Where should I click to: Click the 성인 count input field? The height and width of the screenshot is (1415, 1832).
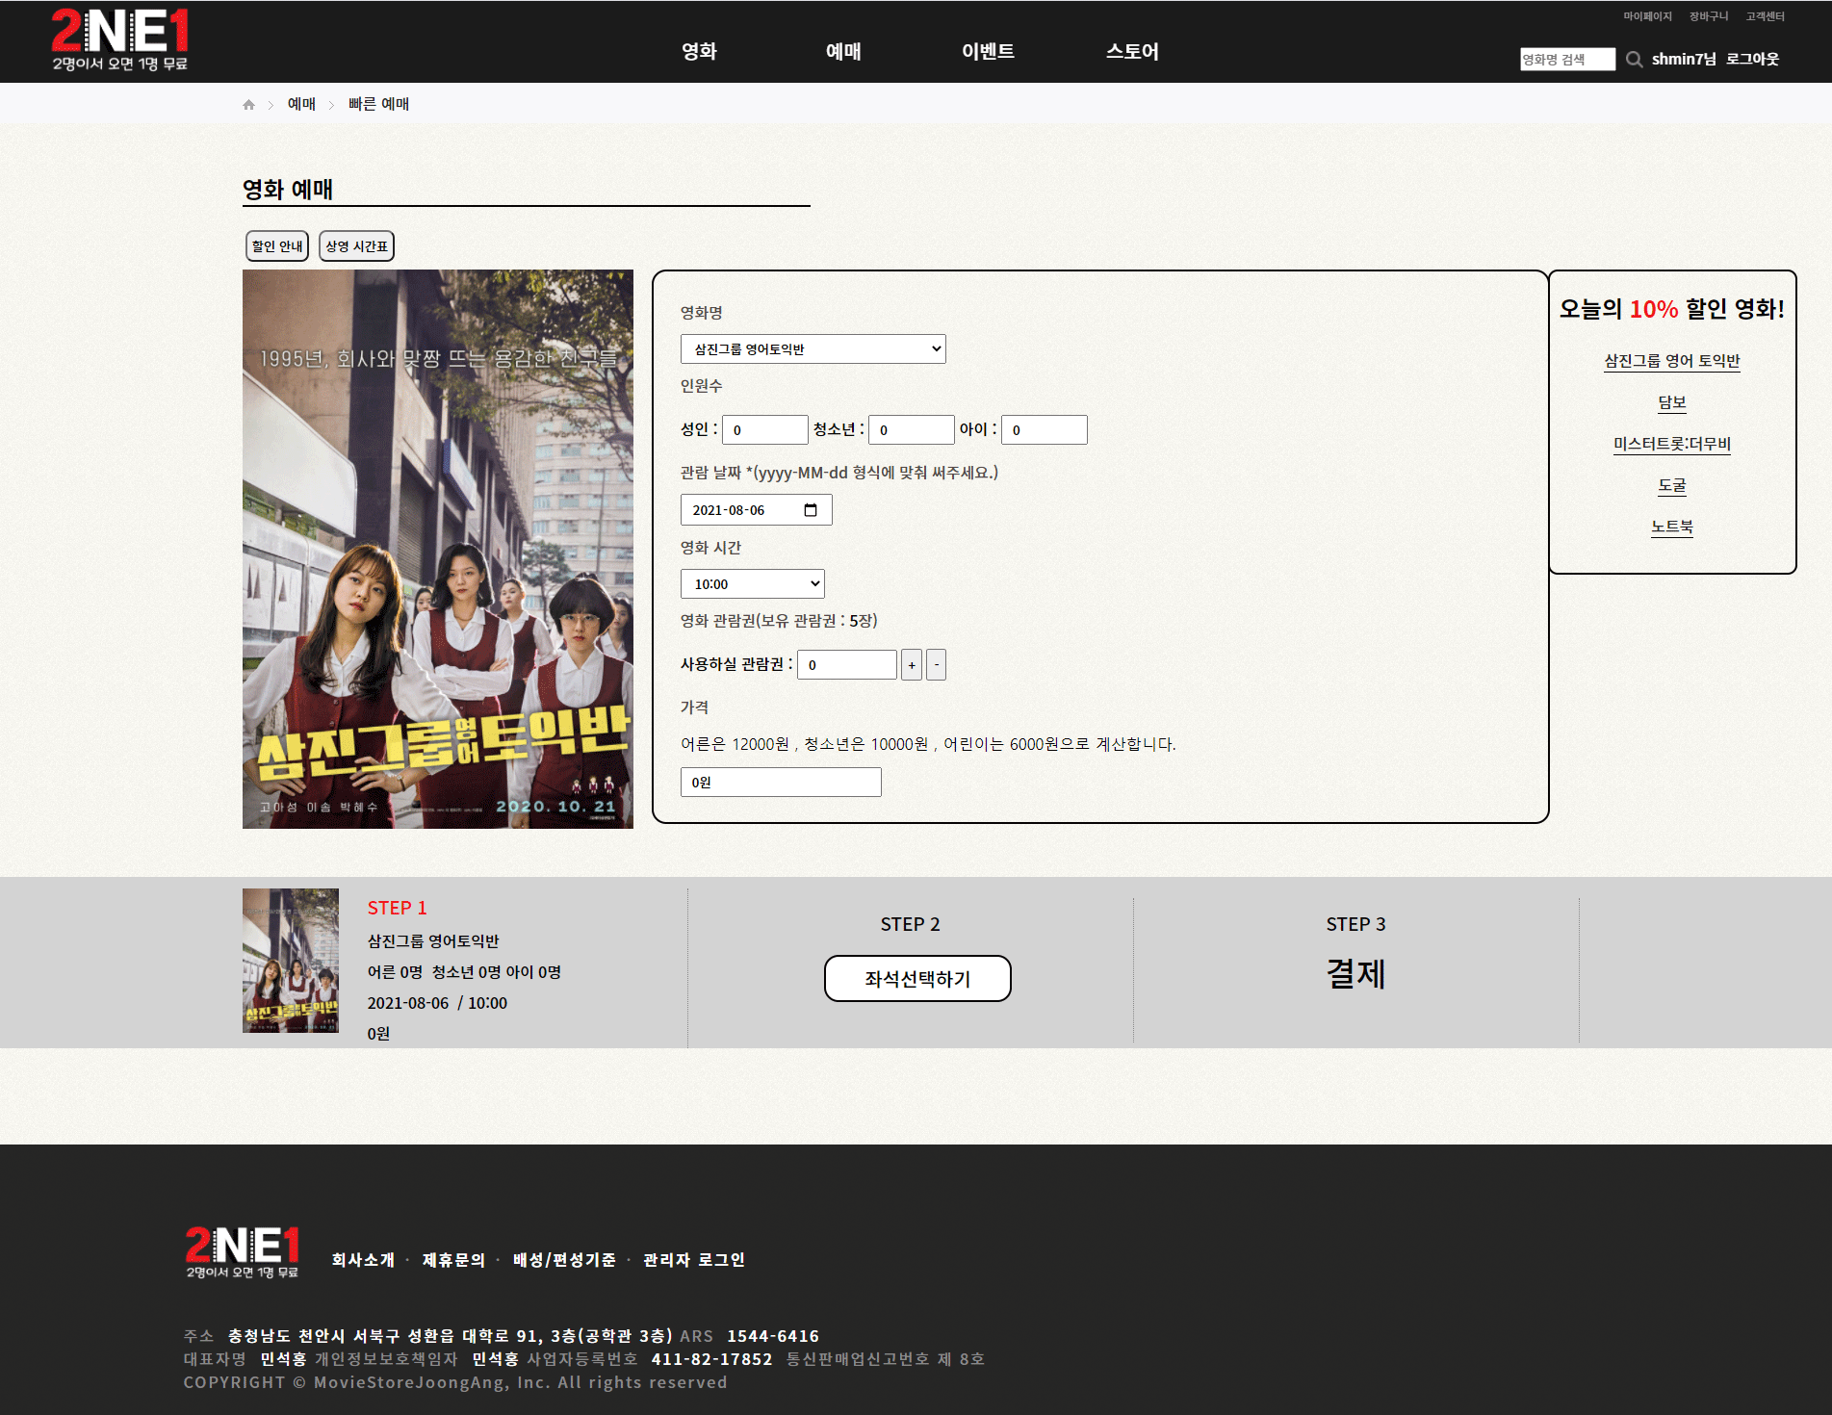click(765, 430)
